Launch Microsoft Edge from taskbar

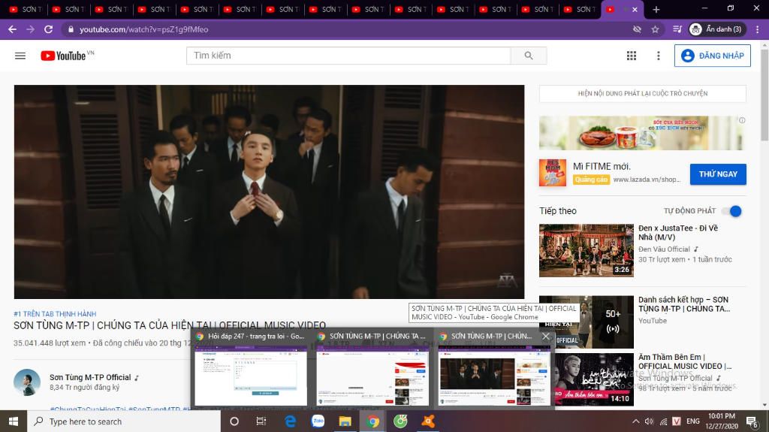pos(291,421)
